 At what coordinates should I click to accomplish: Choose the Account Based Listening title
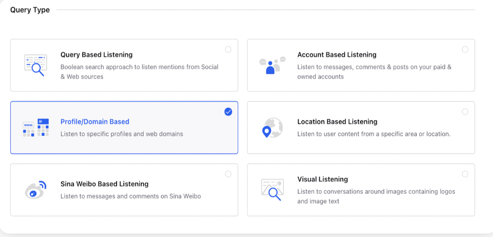337,55
